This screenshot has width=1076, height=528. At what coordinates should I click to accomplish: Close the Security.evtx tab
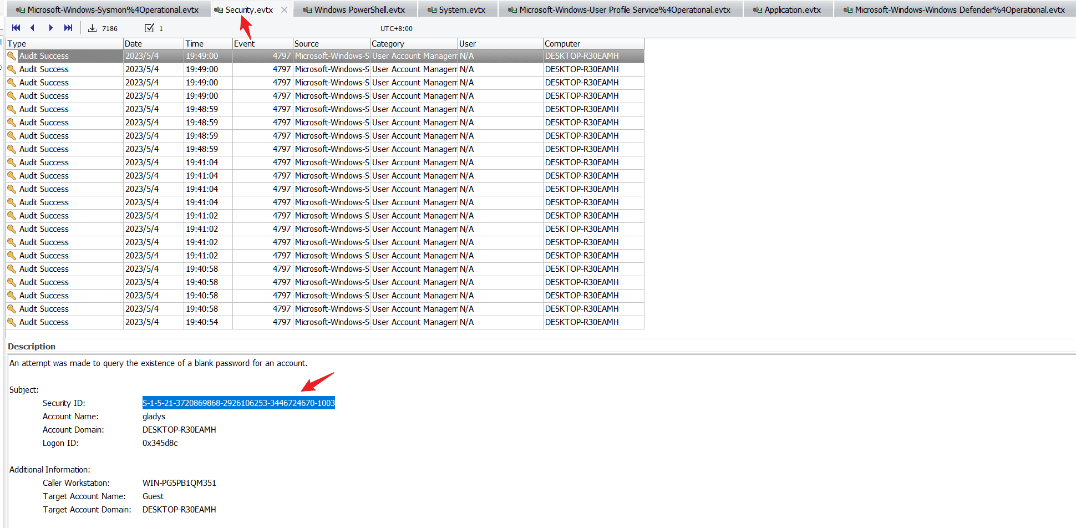tap(284, 10)
